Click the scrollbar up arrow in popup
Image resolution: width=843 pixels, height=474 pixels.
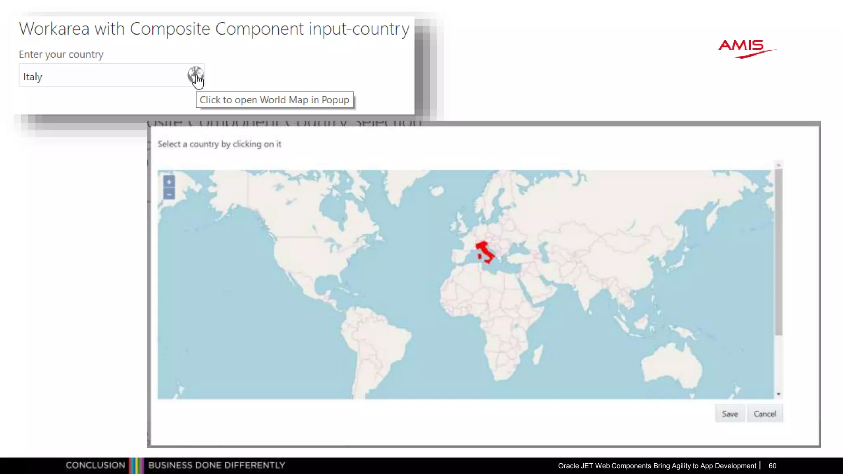pos(778,165)
